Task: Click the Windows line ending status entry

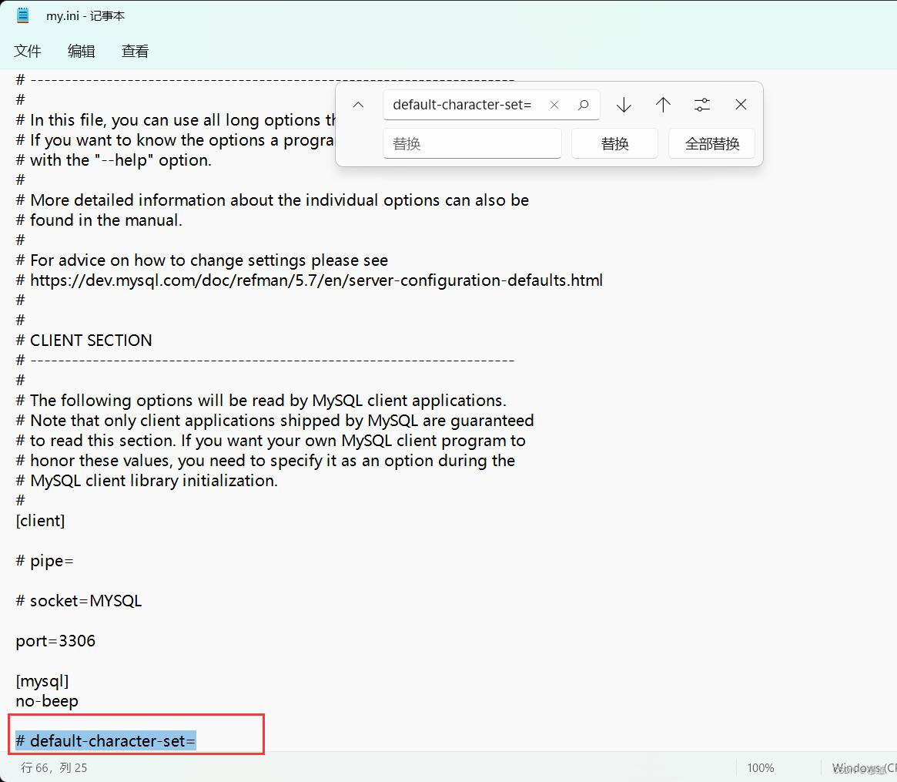Action: 864,767
